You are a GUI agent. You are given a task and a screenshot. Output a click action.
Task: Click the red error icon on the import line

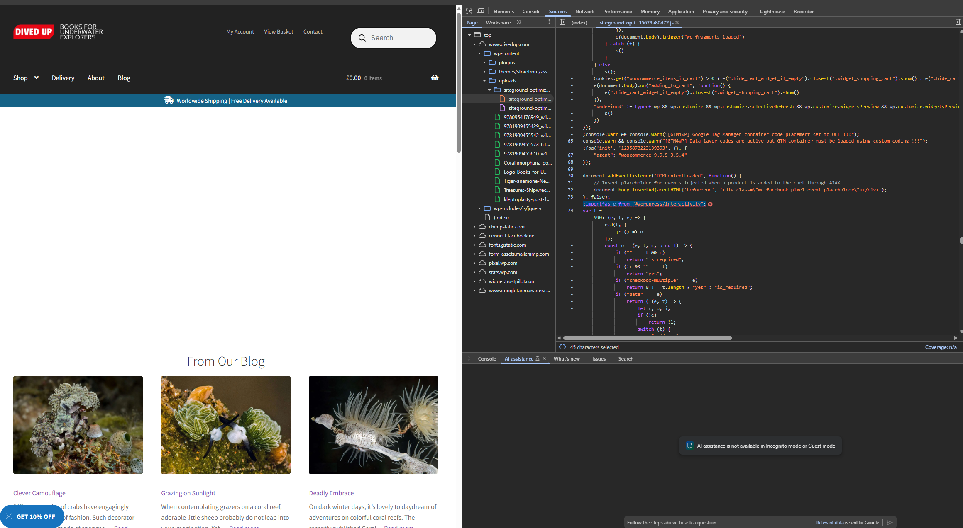click(710, 204)
